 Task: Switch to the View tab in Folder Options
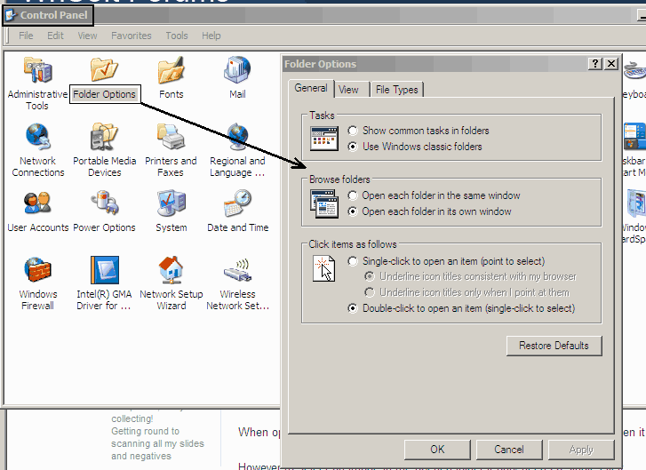pyautogui.click(x=348, y=90)
